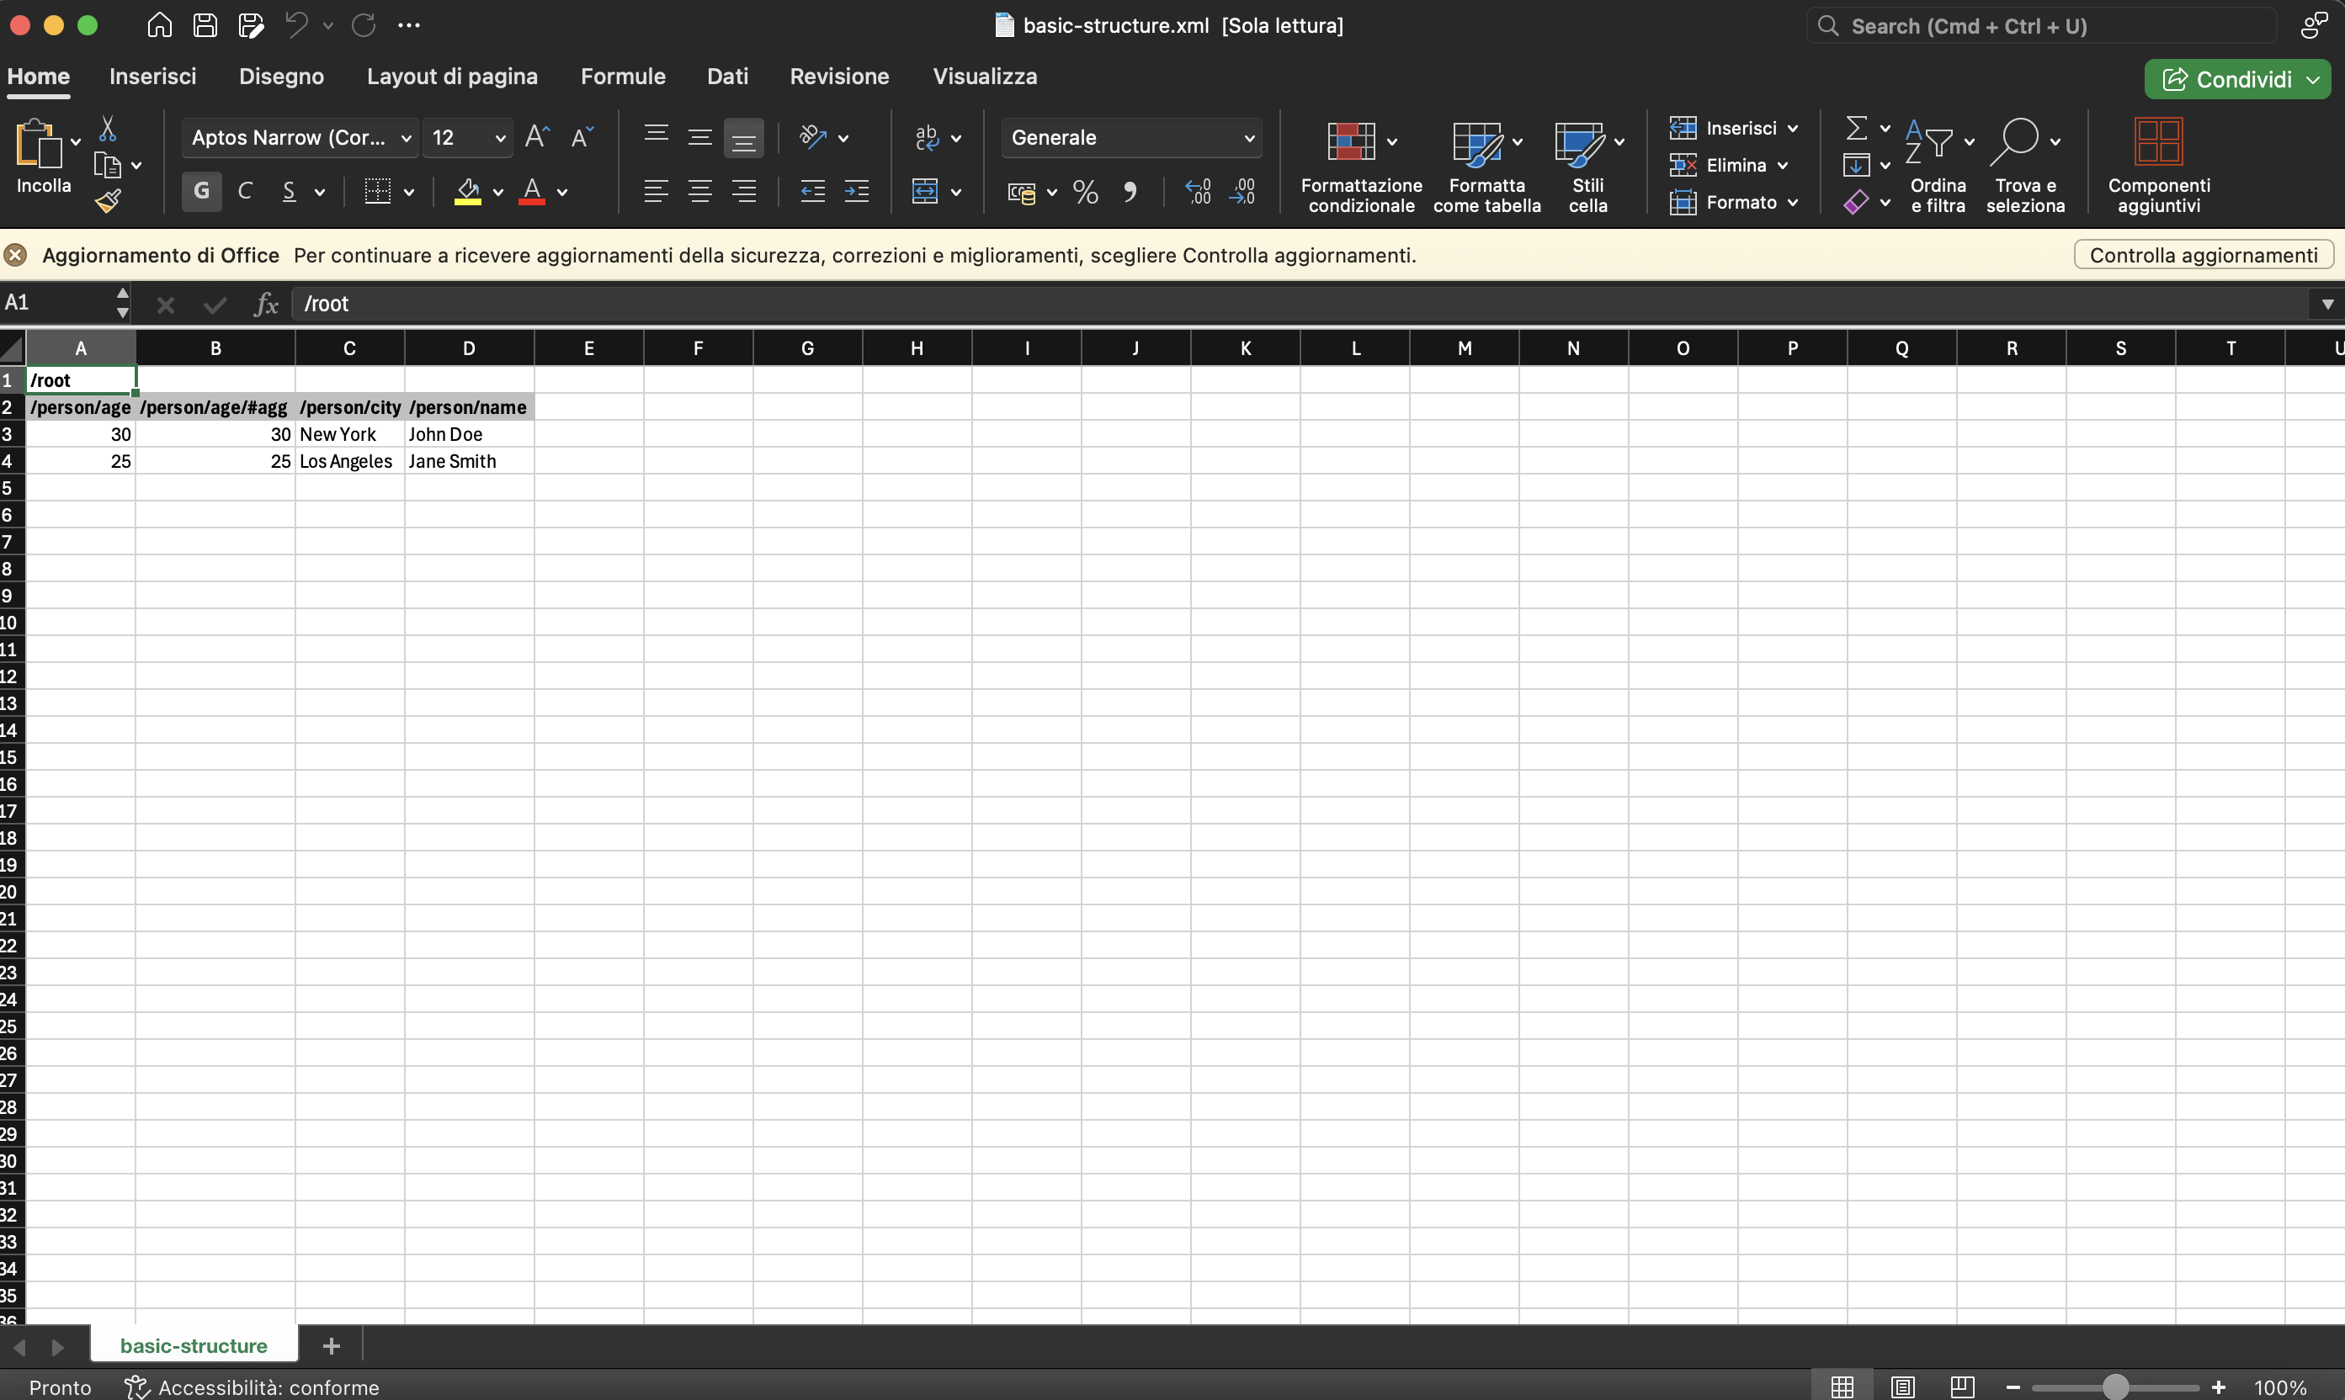Open the Disegno ribbon tab
This screenshot has width=2345, height=1400.
point(281,77)
